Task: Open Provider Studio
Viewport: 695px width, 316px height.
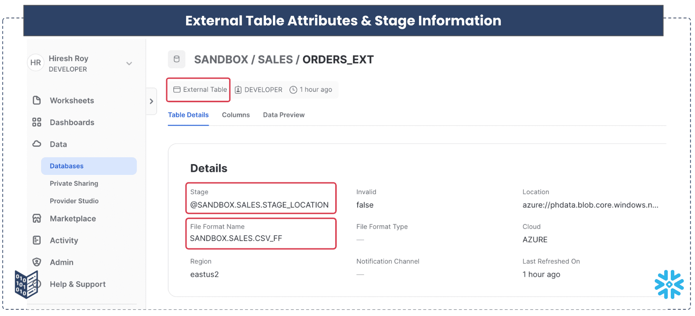Action: pyautogui.click(x=74, y=201)
